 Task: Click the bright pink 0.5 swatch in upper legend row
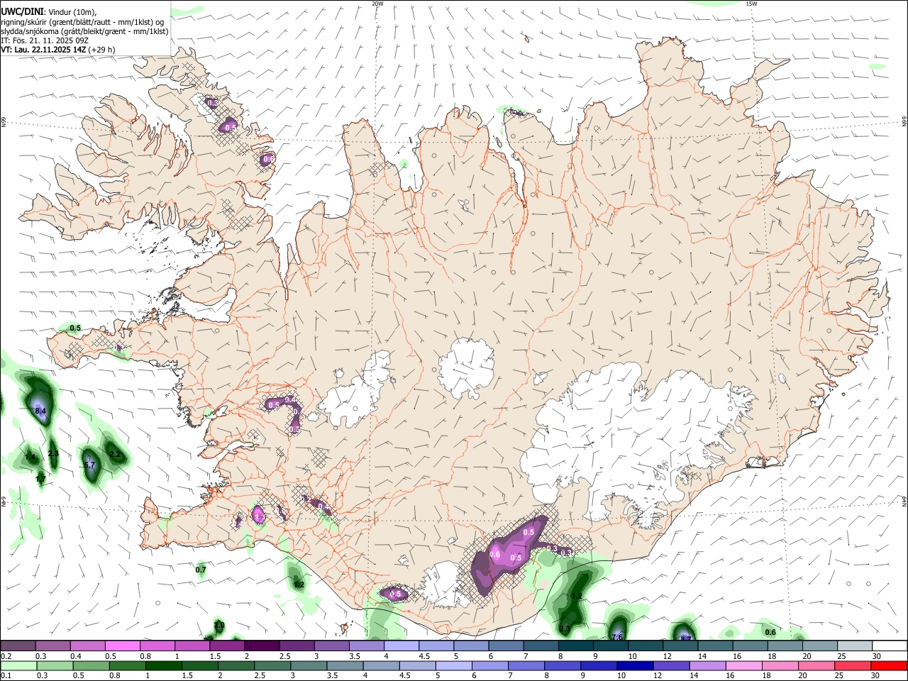(123, 646)
